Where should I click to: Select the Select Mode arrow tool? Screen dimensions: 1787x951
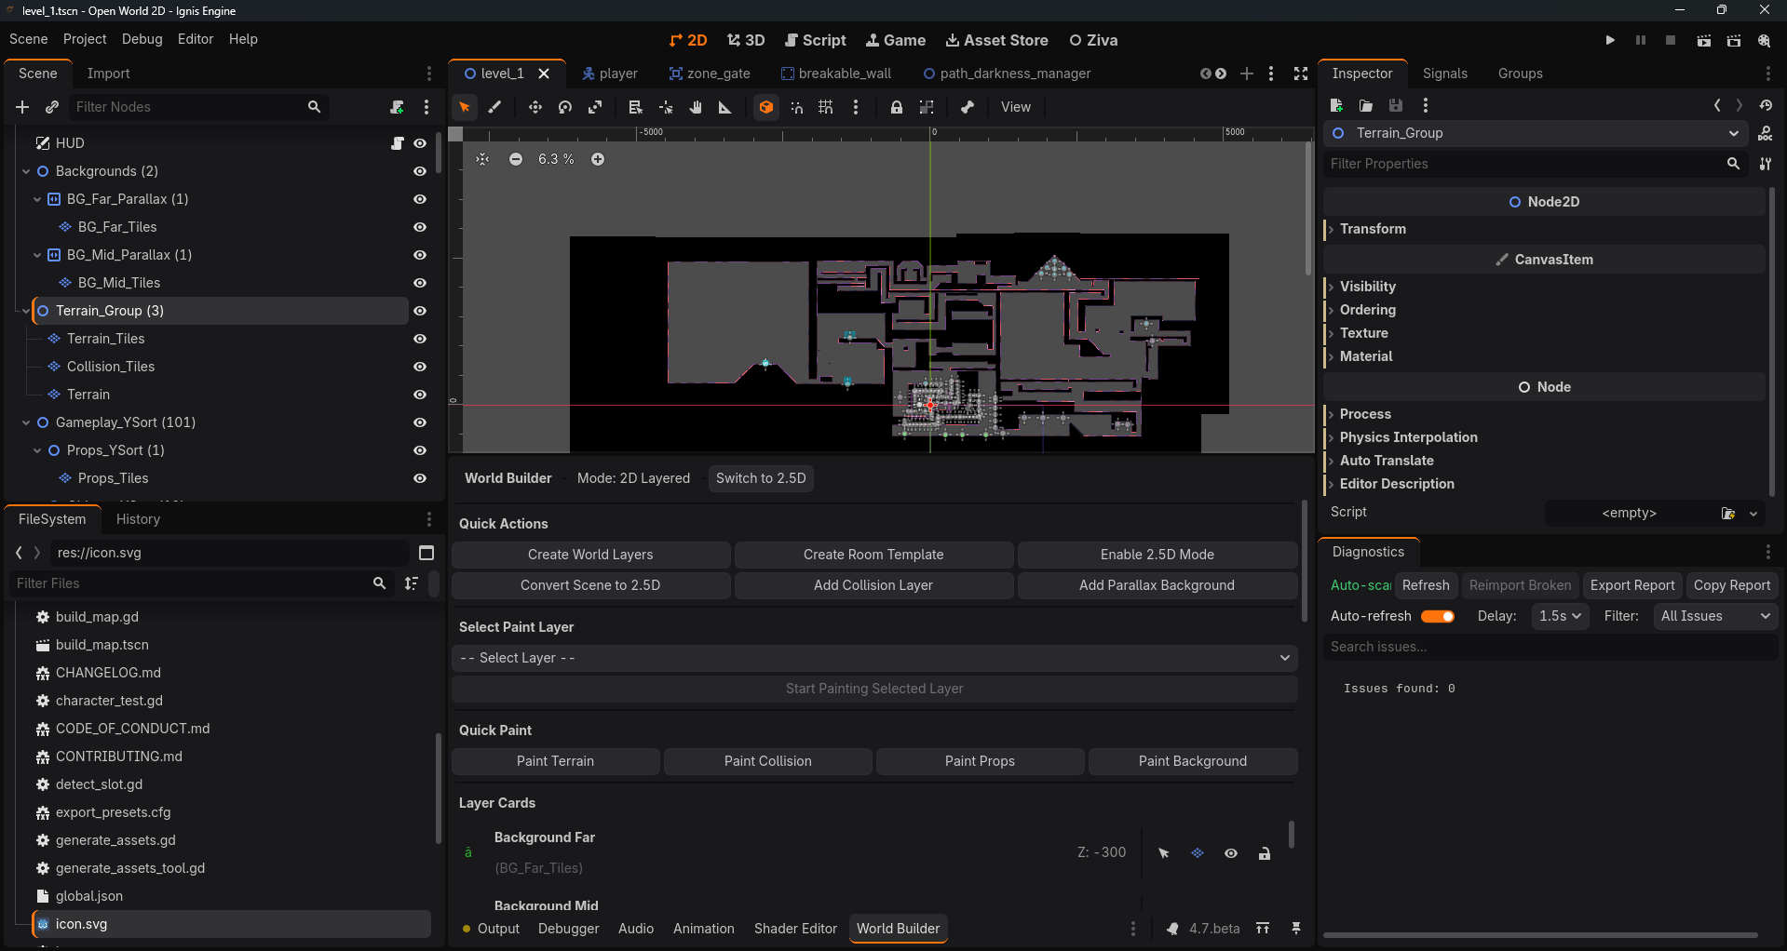tap(464, 107)
